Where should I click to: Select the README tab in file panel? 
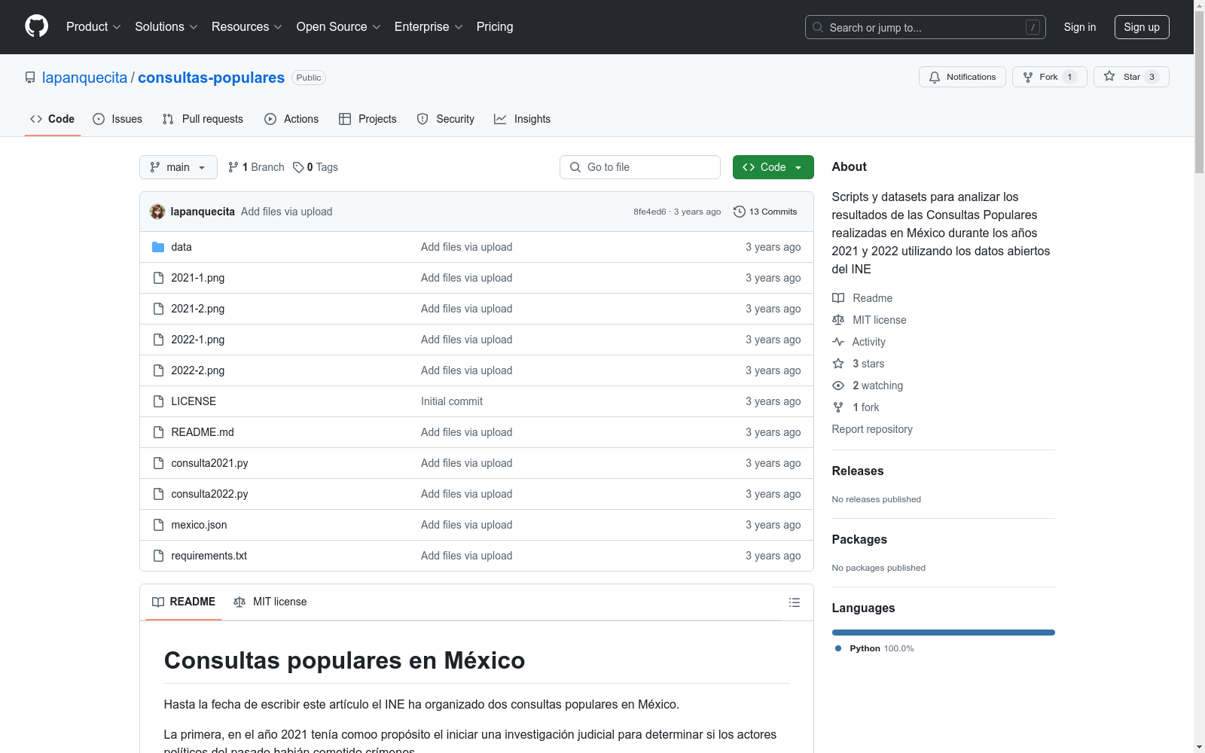(x=184, y=602)
